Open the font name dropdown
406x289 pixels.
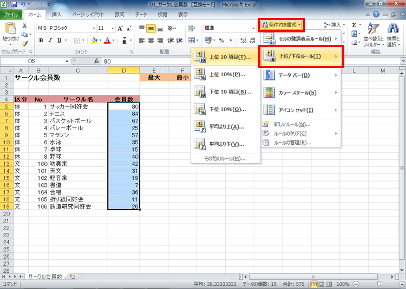pyautogui.click(x=94, y=28)
